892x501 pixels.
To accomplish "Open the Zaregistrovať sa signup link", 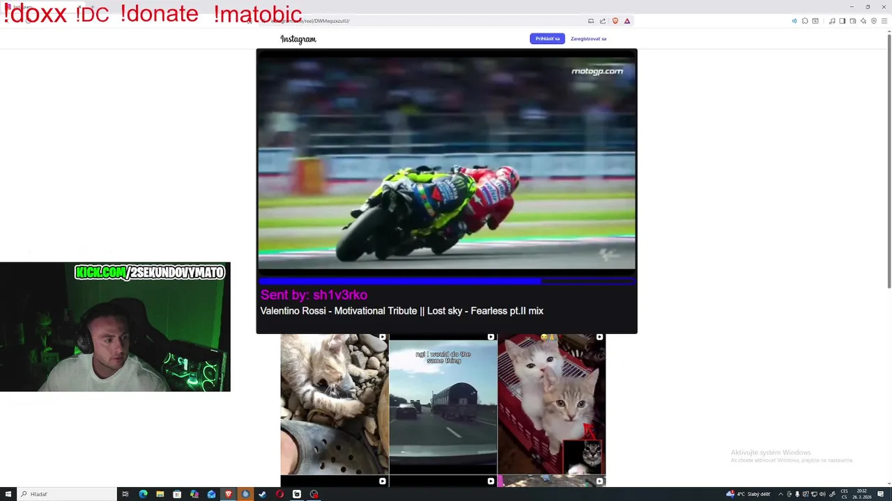I will (x=588, y=39).
